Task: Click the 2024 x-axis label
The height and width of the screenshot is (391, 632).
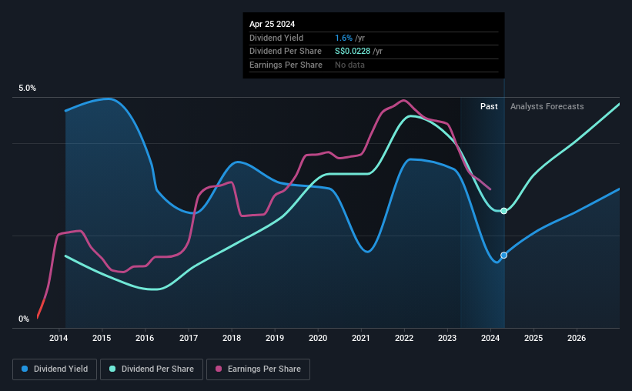Action: pos(490,338)
